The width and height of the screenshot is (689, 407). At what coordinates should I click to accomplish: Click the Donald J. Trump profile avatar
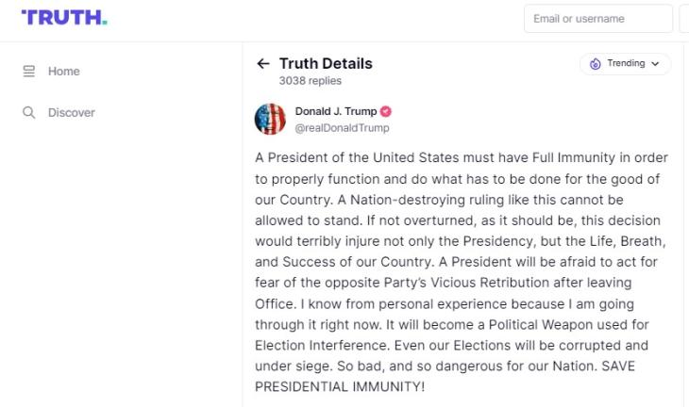(270, 120)
